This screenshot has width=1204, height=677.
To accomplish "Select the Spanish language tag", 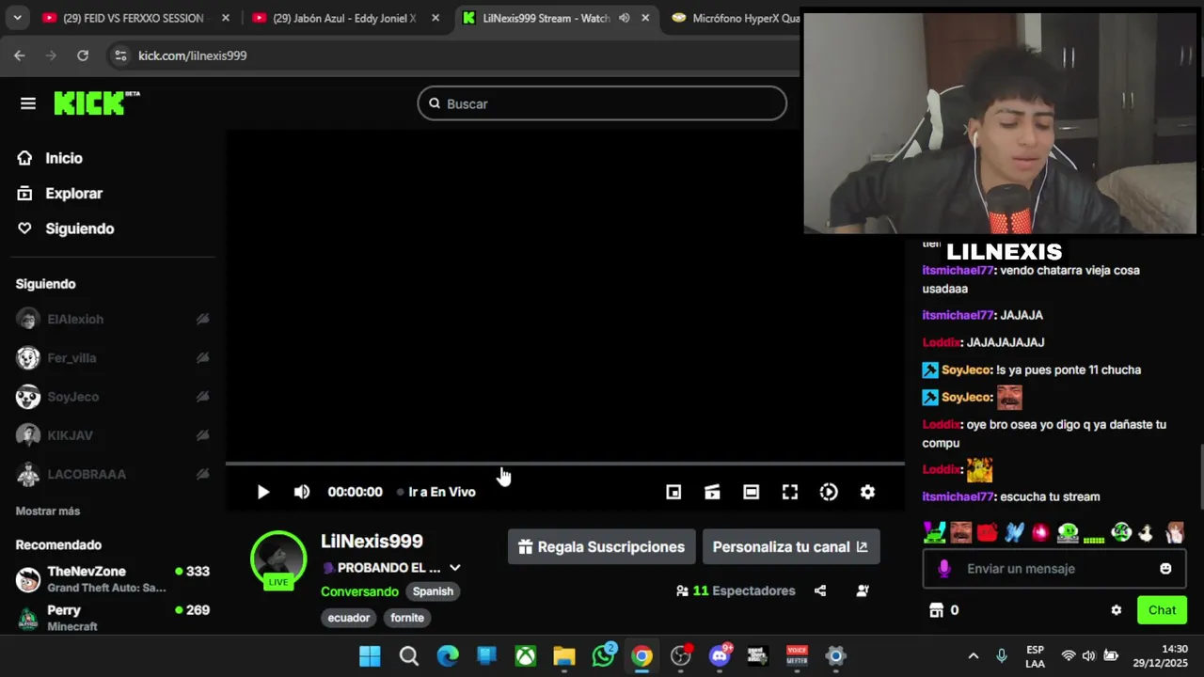I will (433, 591).
